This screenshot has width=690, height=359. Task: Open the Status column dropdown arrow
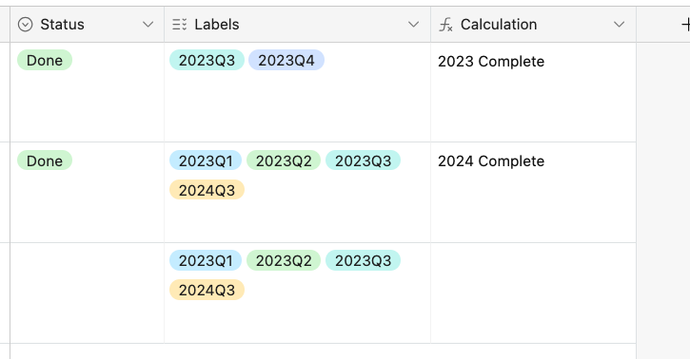point(148,25)
